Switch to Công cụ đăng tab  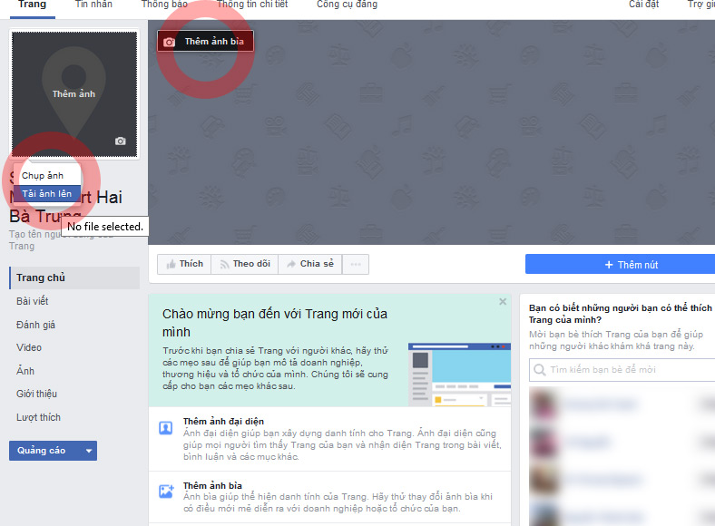click(x=347, y=5)
